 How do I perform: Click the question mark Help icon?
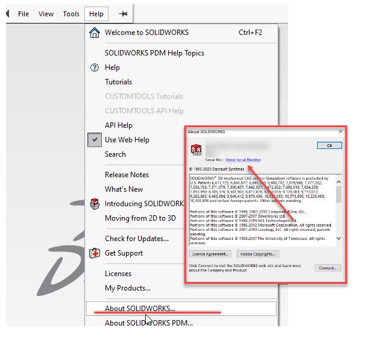94,68
